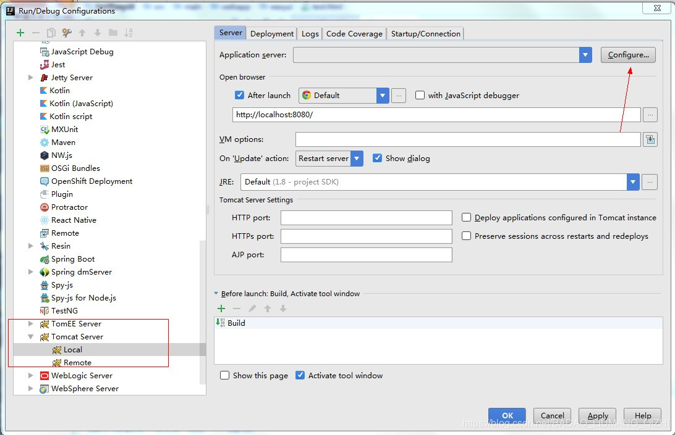Image resolution: width=675 pixels, height=435 pixels.
Task: Click the minus icon in the Before launch toolbar
Action: coord(237,309)
